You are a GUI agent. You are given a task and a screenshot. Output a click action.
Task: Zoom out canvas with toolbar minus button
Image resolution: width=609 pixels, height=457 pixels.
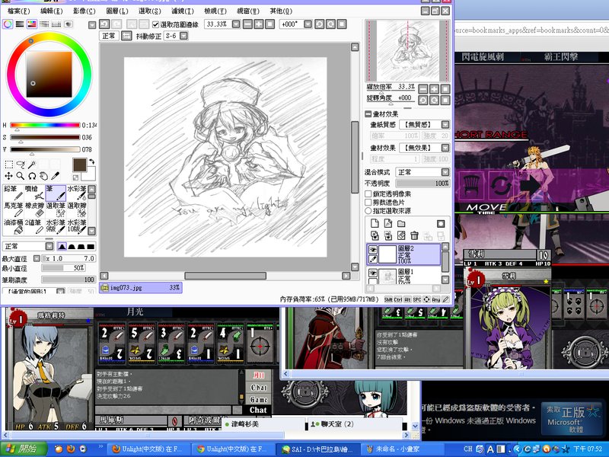point(247,24)
